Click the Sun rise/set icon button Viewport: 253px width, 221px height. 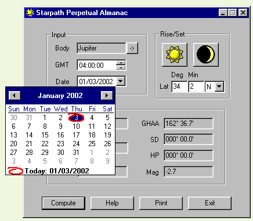coord(175,55)
